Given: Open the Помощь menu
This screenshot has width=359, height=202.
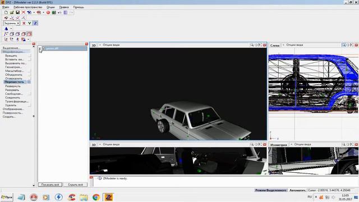Looking at the screenshot, I should 79,7.
